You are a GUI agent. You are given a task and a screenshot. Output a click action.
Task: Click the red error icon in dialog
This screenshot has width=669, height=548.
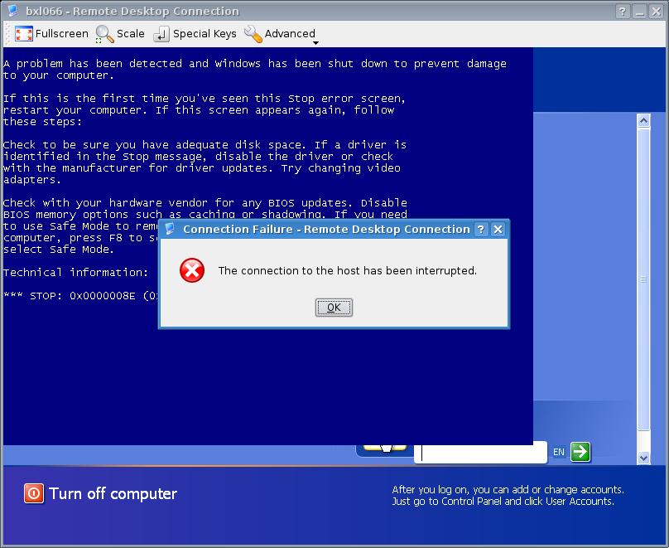click(192, 270)
